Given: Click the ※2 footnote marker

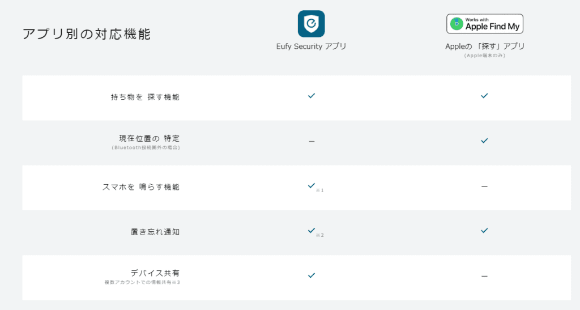Looking at the screenshot, I should (x=320, y=235).
